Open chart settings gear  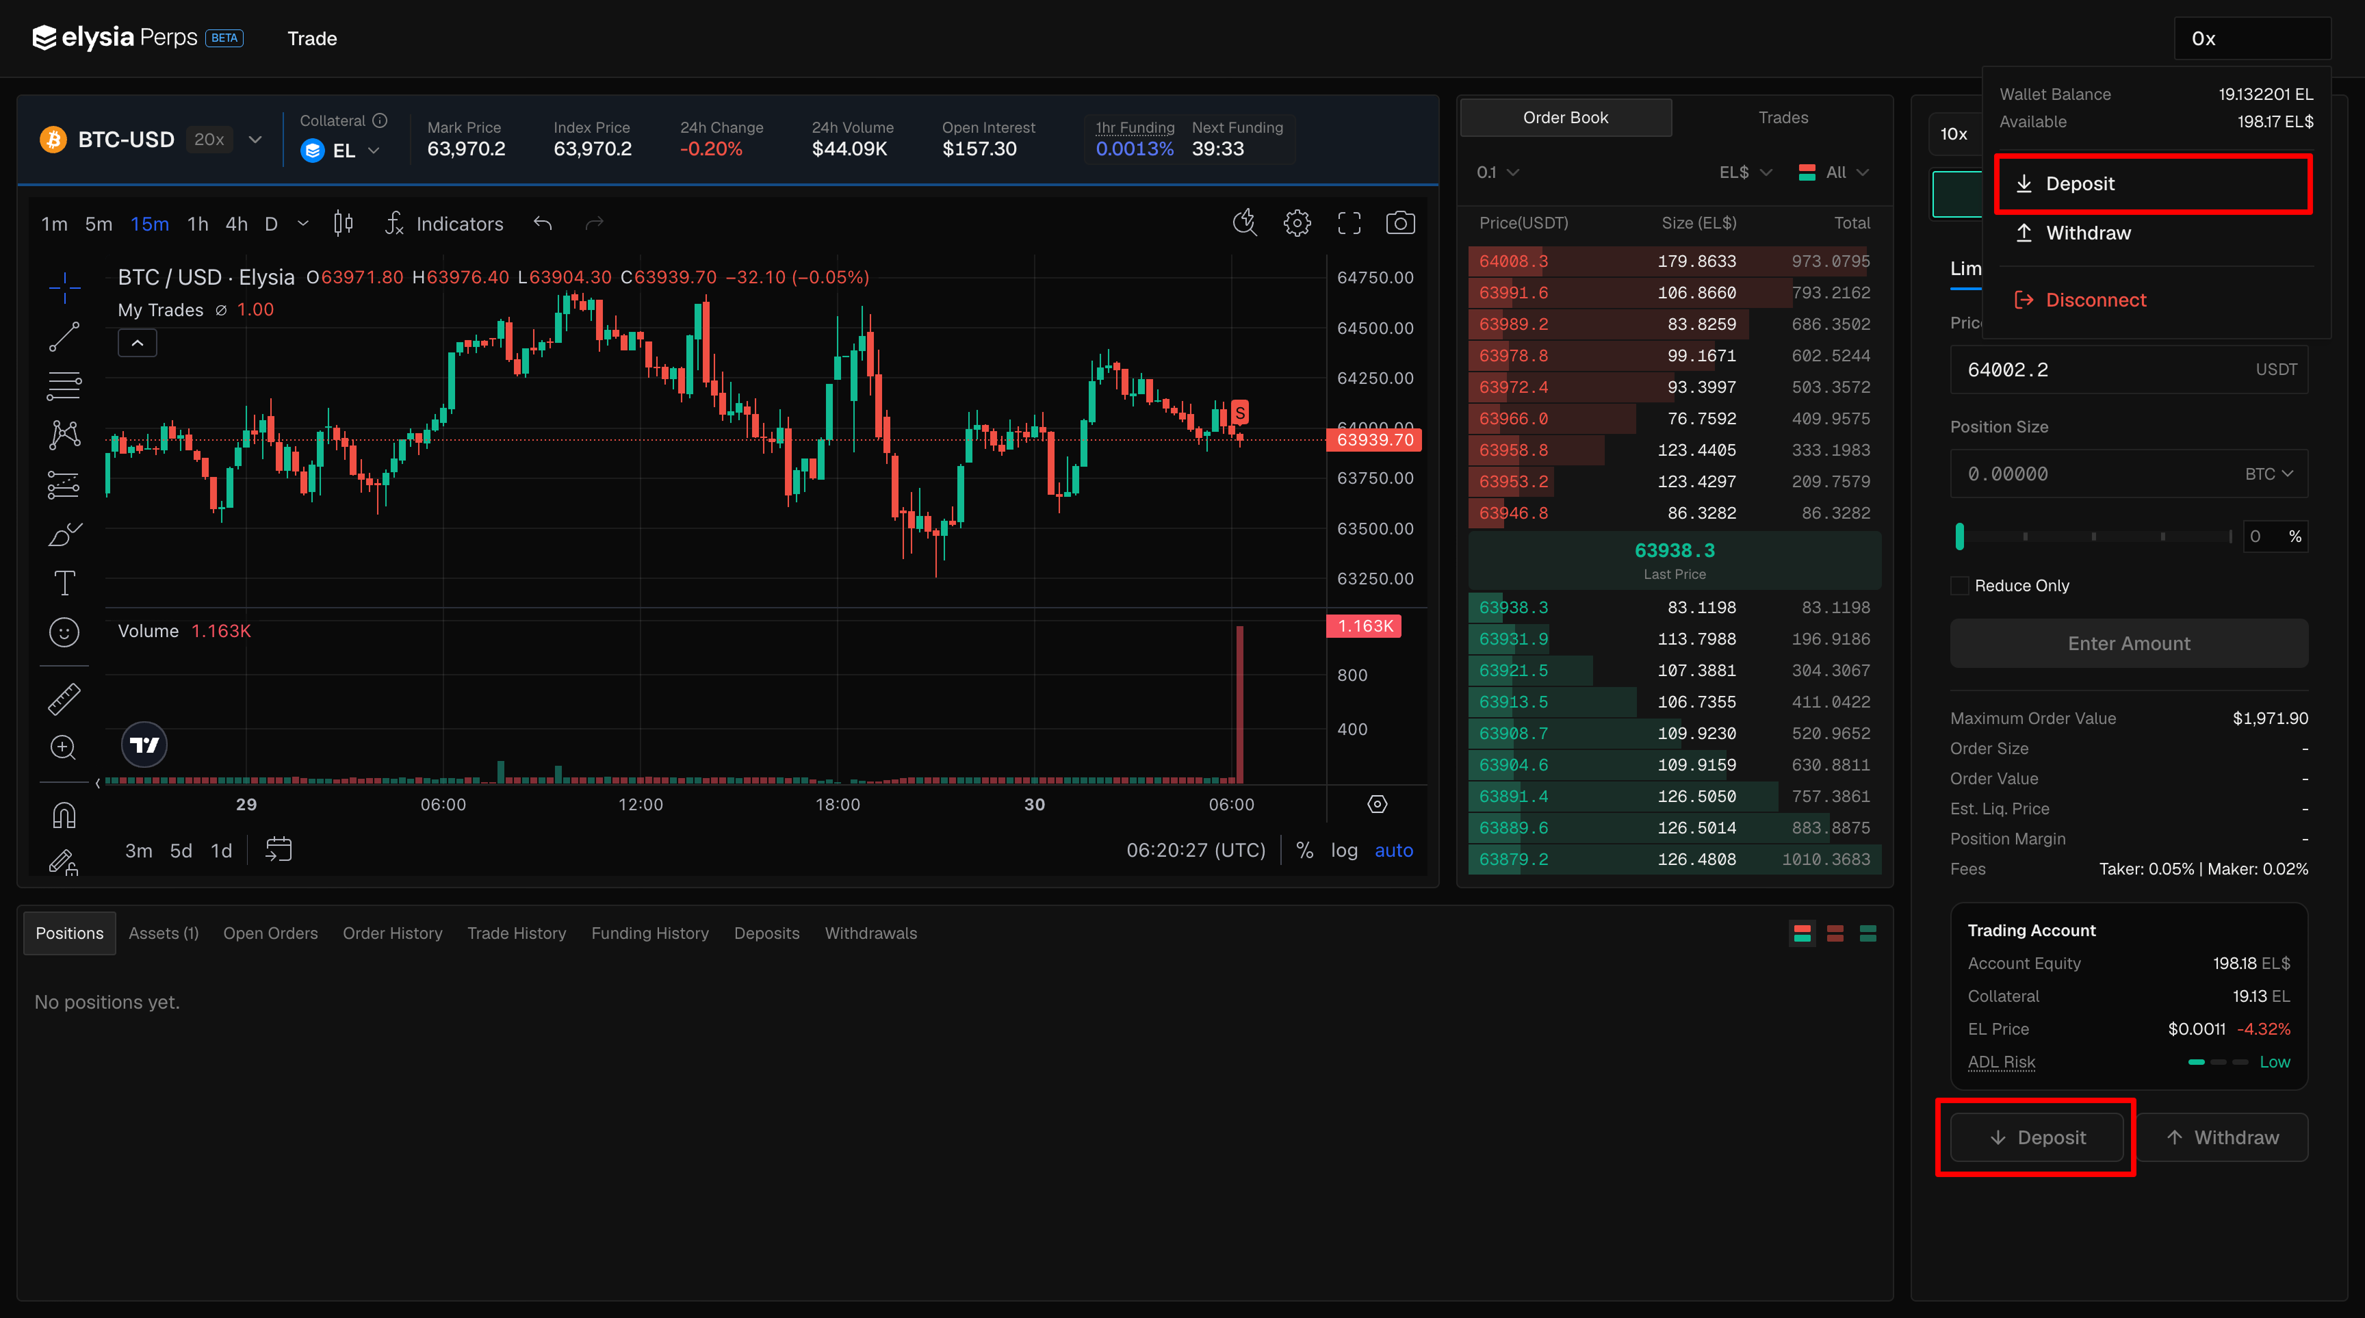point(1297,222)
